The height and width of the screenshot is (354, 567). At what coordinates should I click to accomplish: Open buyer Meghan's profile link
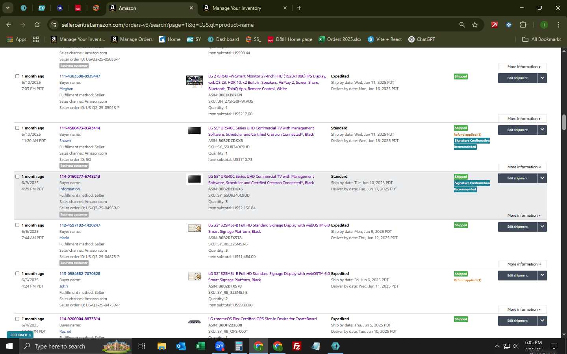point(66,89)
